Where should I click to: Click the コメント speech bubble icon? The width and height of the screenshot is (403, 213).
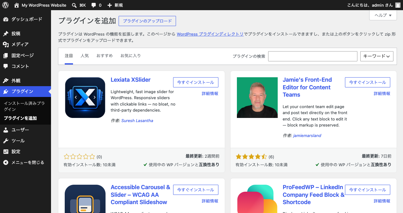point(6,66)
